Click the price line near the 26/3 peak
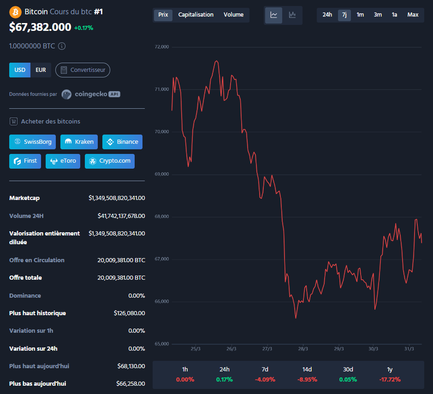This screenshot has height=394, width=433. click(216, 61)
